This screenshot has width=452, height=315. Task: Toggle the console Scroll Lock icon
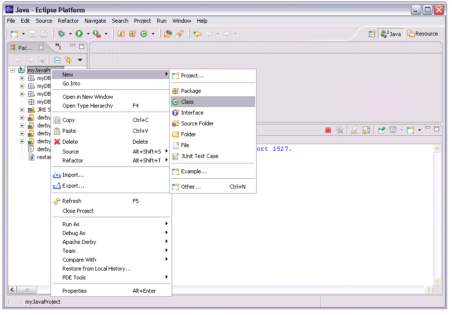tap(366, 130)
